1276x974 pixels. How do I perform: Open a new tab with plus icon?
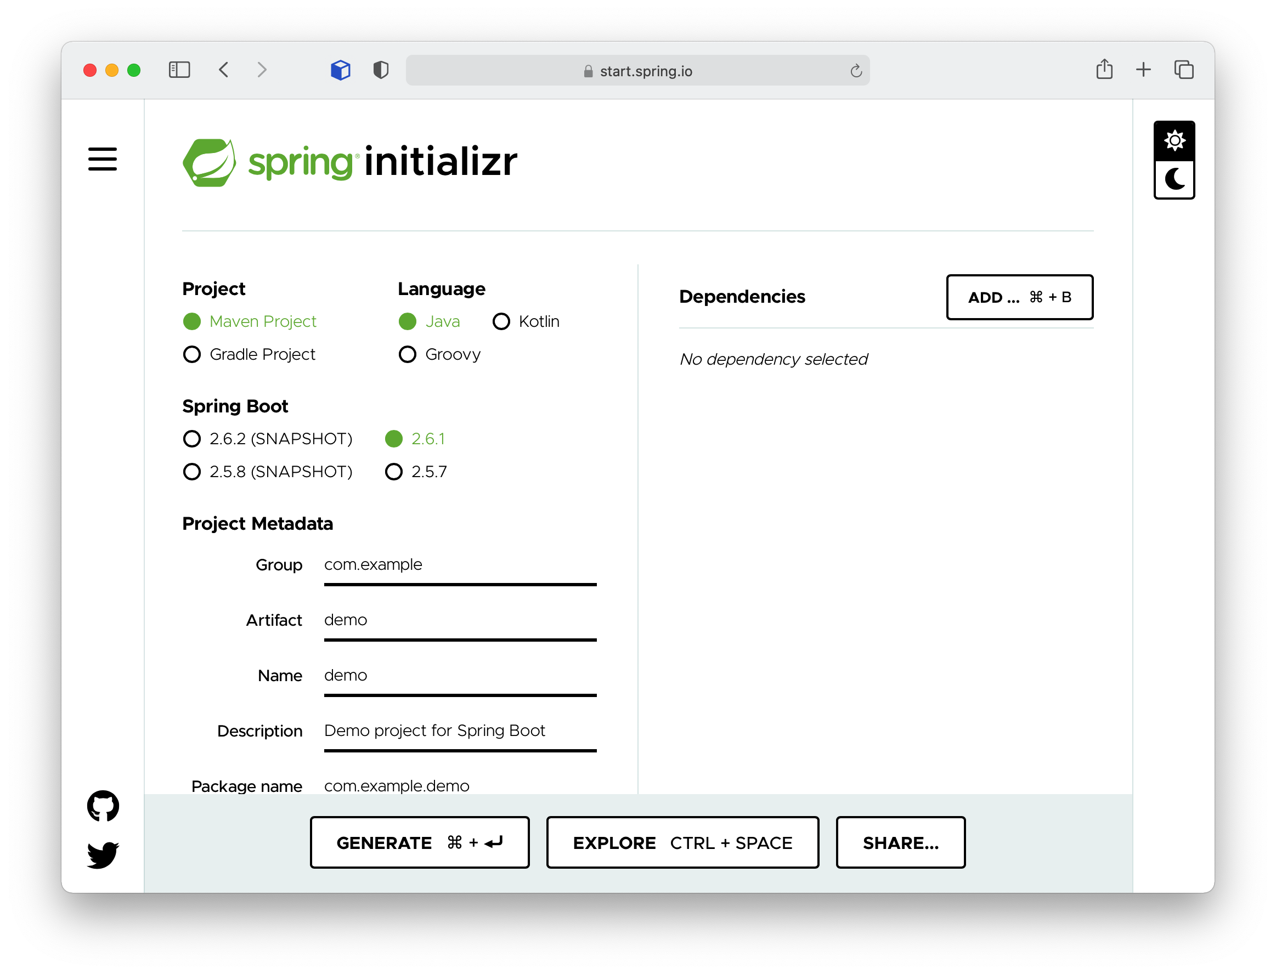point(1143,70)
